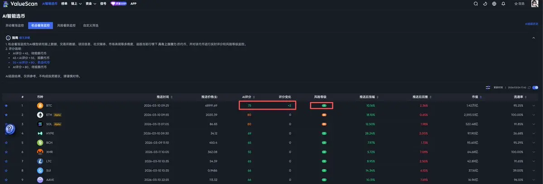Expand the LTC row details
This screenshot has height=184, width=543.
click(533, 161)
